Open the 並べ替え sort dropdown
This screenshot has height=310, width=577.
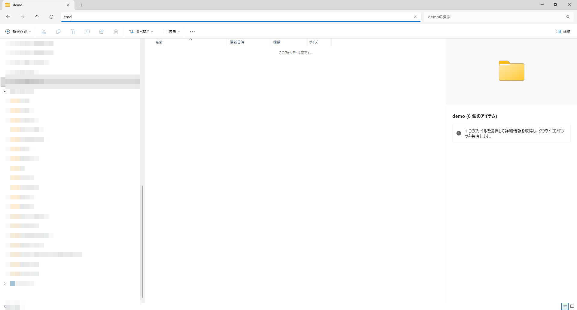click(x=141, y=32)
